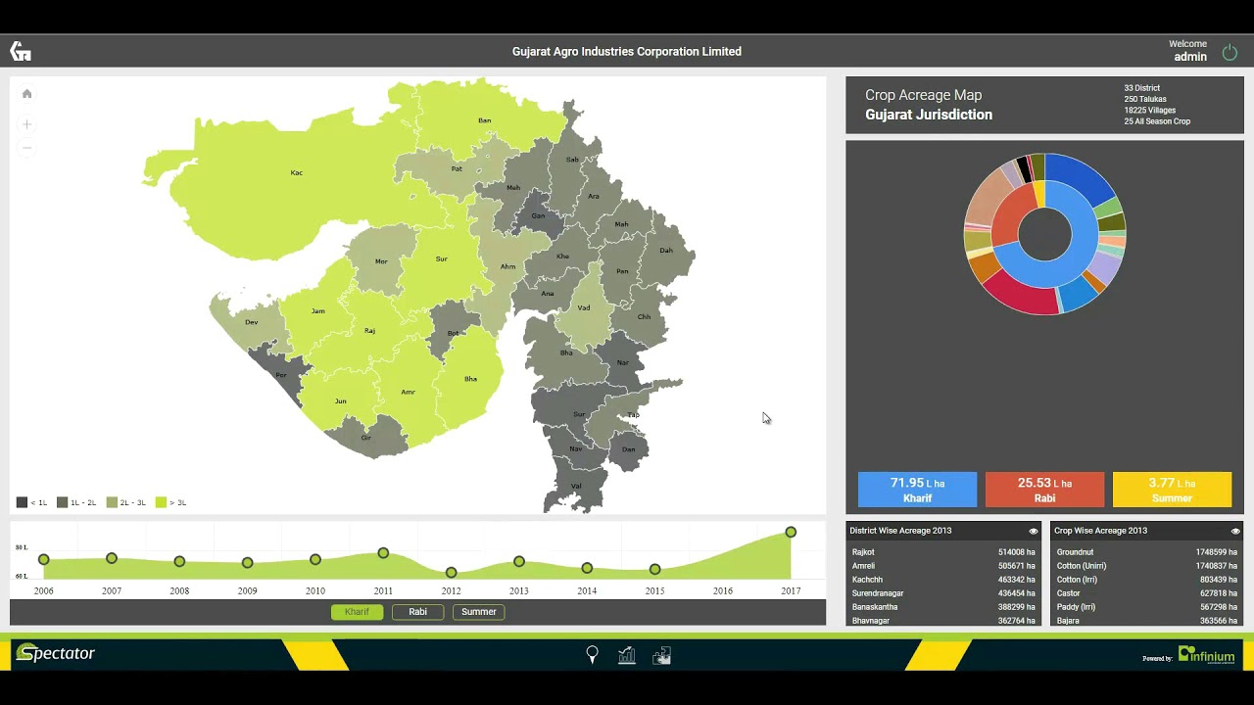Image resolution: width=1254 pixels, height=705 pixels.
Task: Click the Raj (Rajkot) district on the map
Action: 369,331
